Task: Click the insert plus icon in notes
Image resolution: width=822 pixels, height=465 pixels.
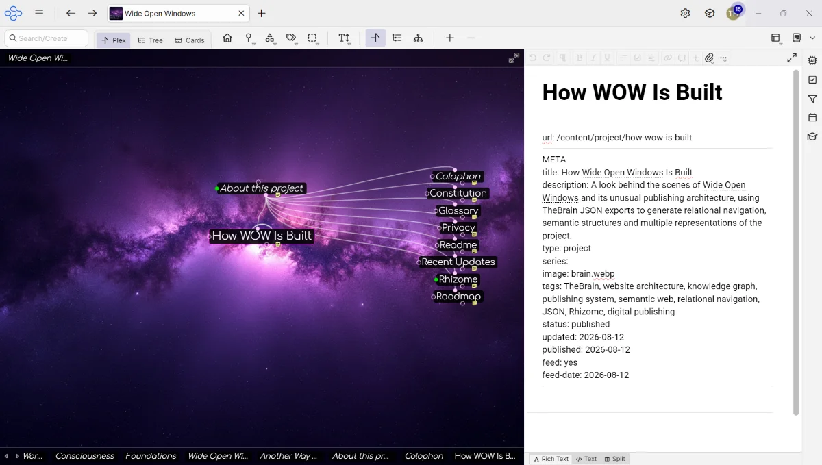Action: point(695,58)
